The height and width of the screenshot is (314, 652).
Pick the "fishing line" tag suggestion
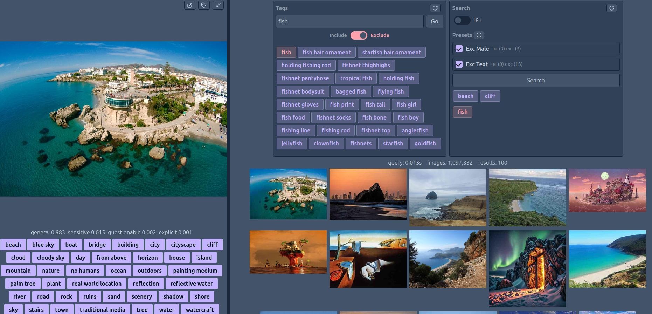(296, 130)
